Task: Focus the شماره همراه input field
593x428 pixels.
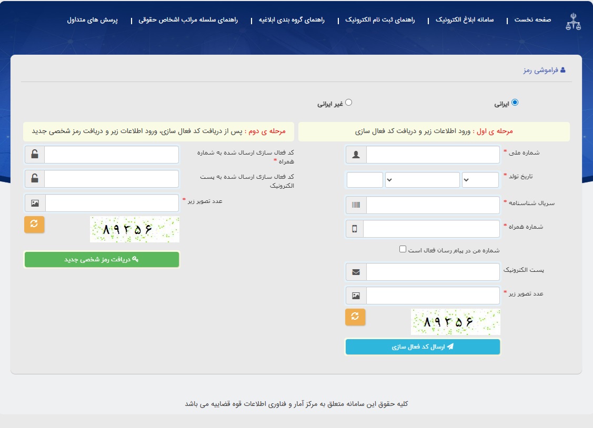Action: pos(431,229)
